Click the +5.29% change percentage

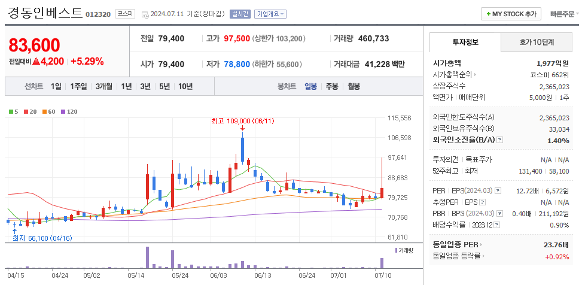pos(87,61)
